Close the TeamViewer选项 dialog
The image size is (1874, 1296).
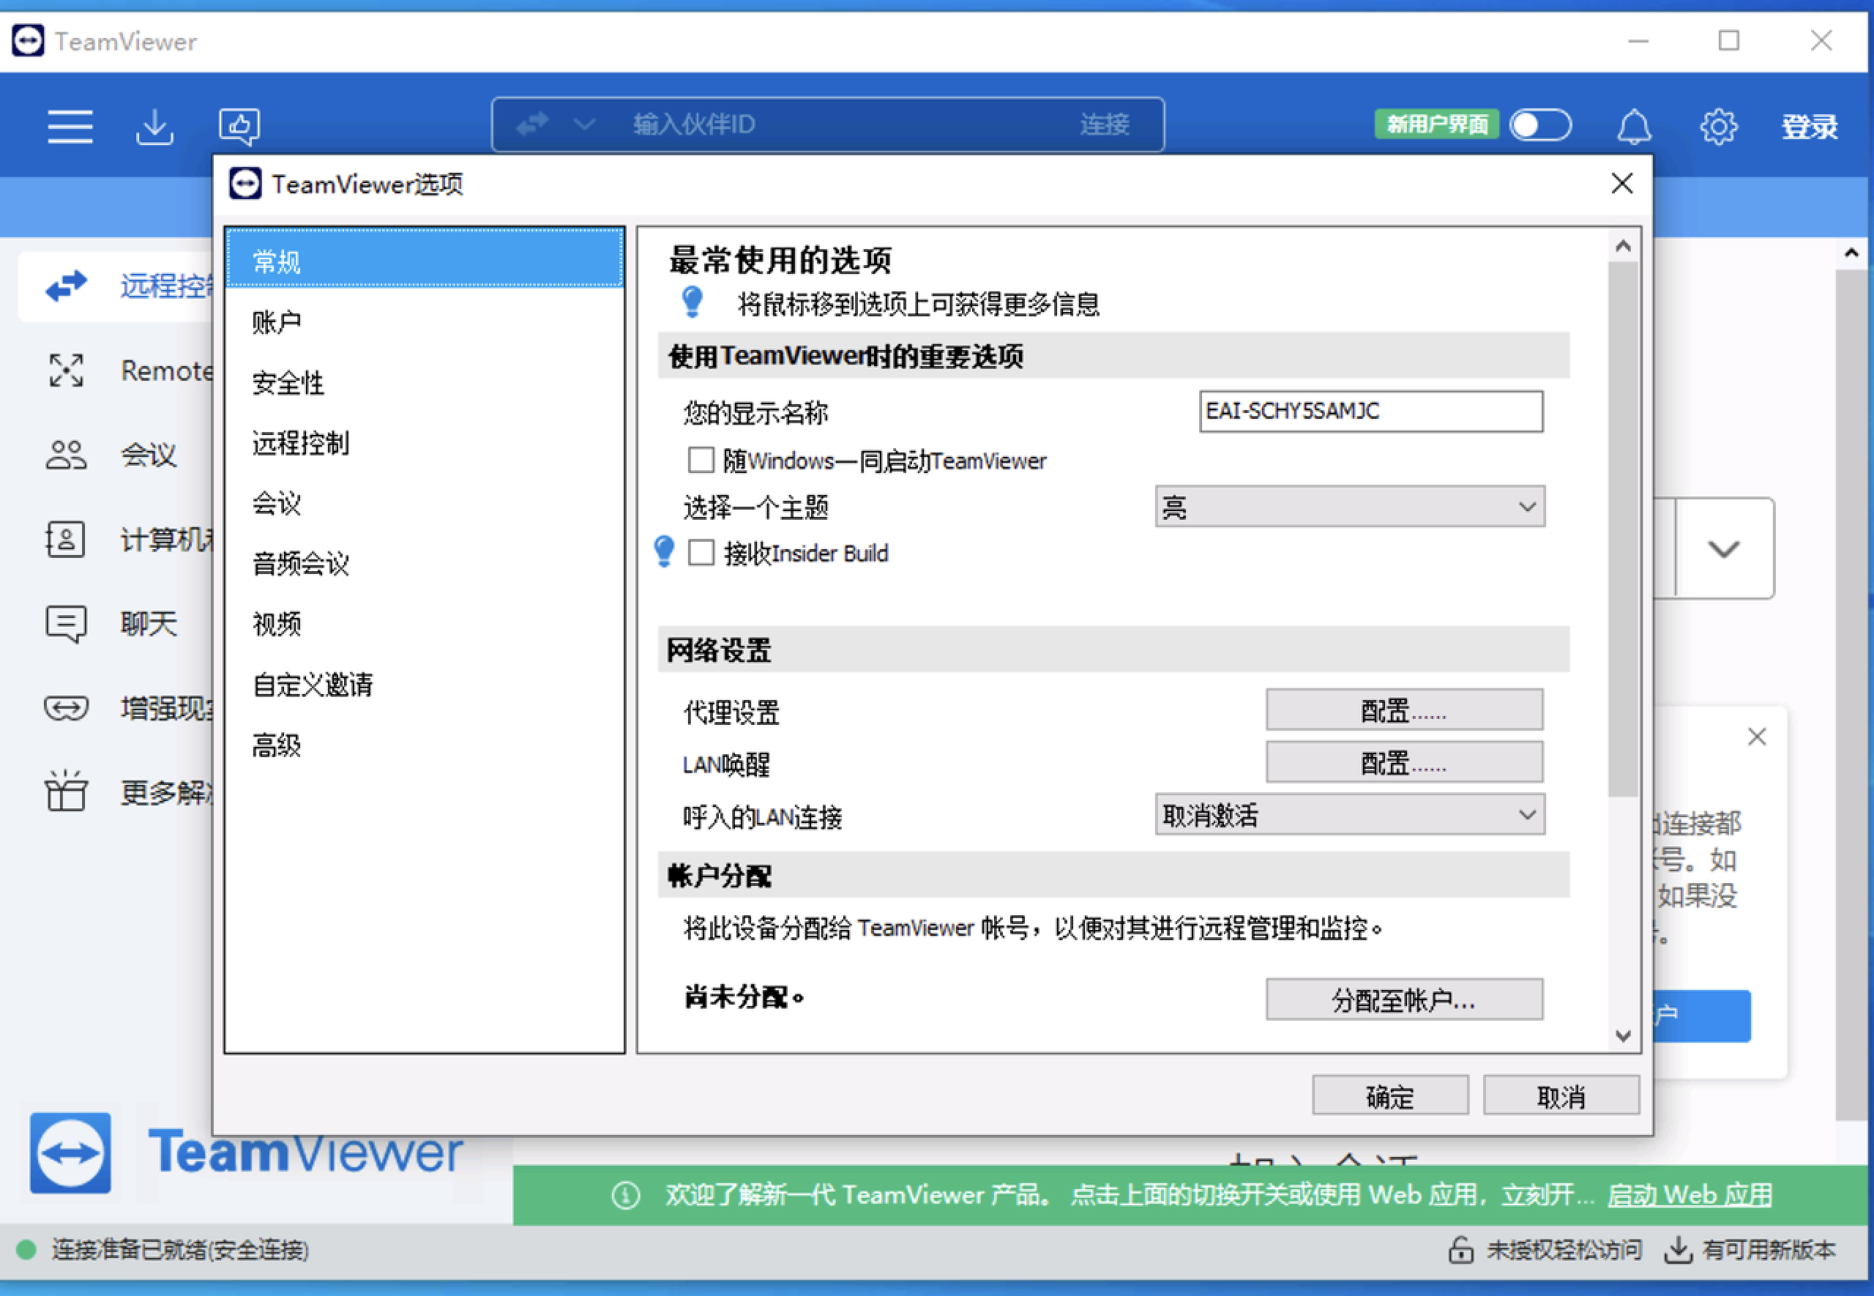pos(1621,184)
